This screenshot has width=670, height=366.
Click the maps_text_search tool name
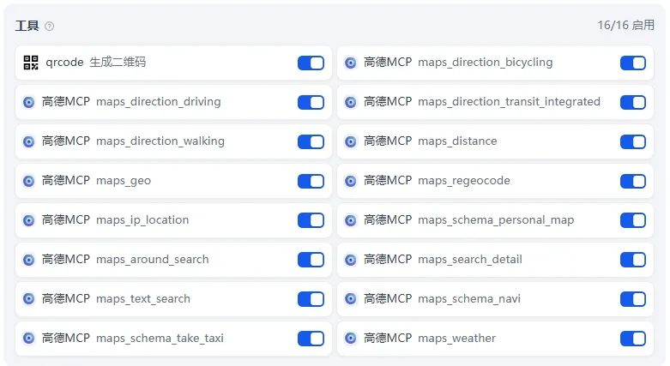(x=143, y=299)
